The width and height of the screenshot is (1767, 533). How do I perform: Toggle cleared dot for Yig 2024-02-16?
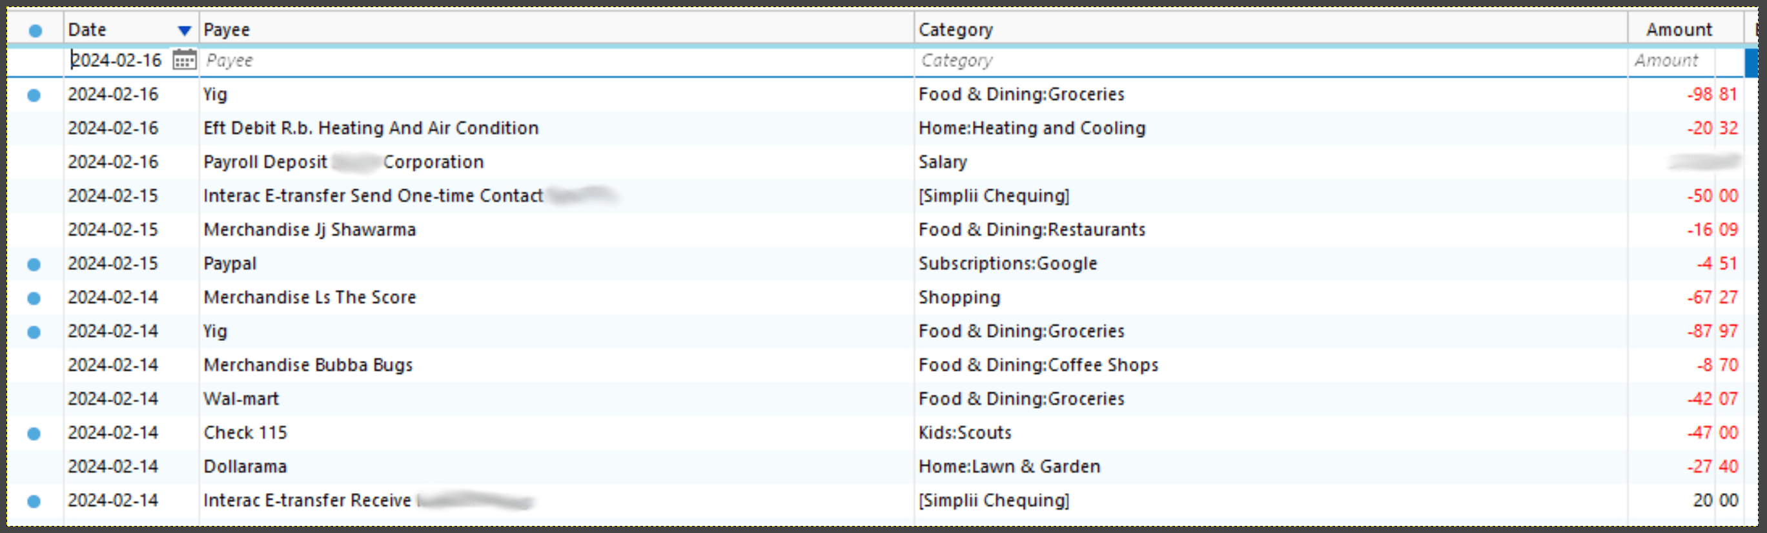point(34,95)
